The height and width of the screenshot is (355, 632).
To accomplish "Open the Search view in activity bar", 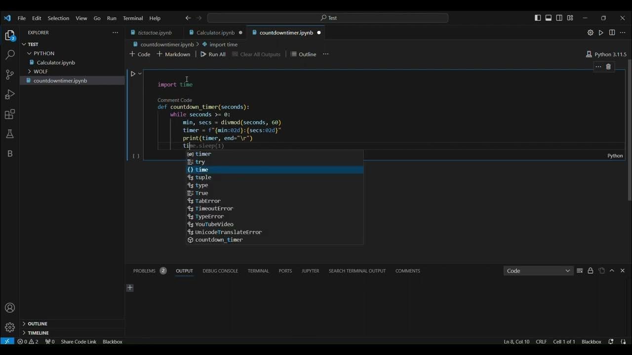I will 9,55.
